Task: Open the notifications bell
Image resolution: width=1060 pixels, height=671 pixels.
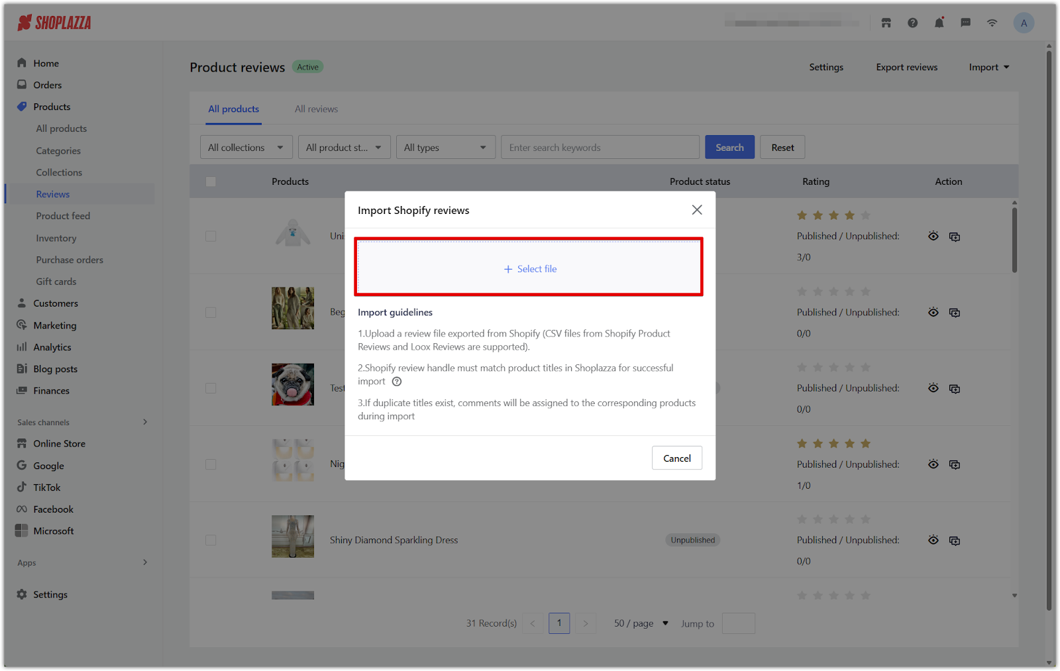Action: (939, 23)
